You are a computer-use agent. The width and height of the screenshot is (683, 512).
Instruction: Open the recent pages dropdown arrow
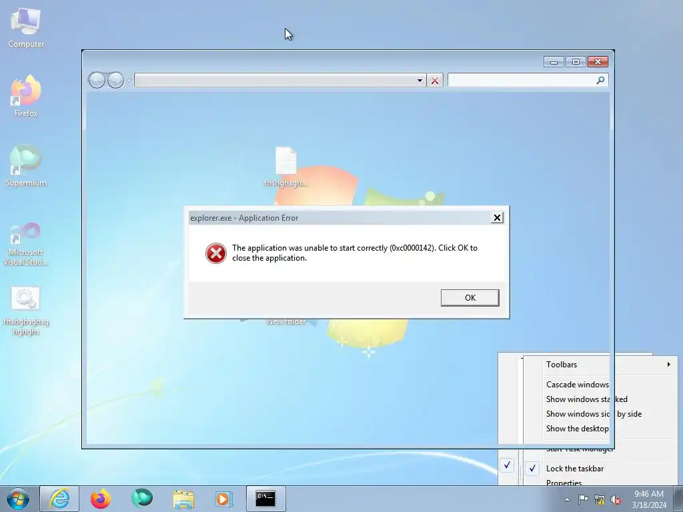tap(129, 81)
